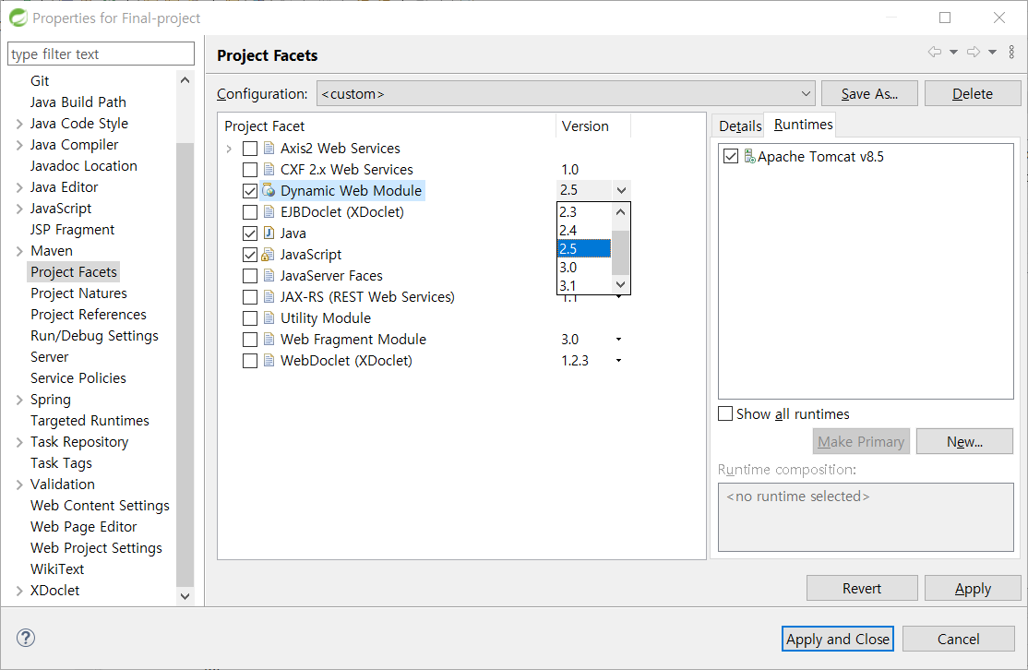
Task: Click the Web Fragment Module facet icon
Action: click(x=269, y=339)
